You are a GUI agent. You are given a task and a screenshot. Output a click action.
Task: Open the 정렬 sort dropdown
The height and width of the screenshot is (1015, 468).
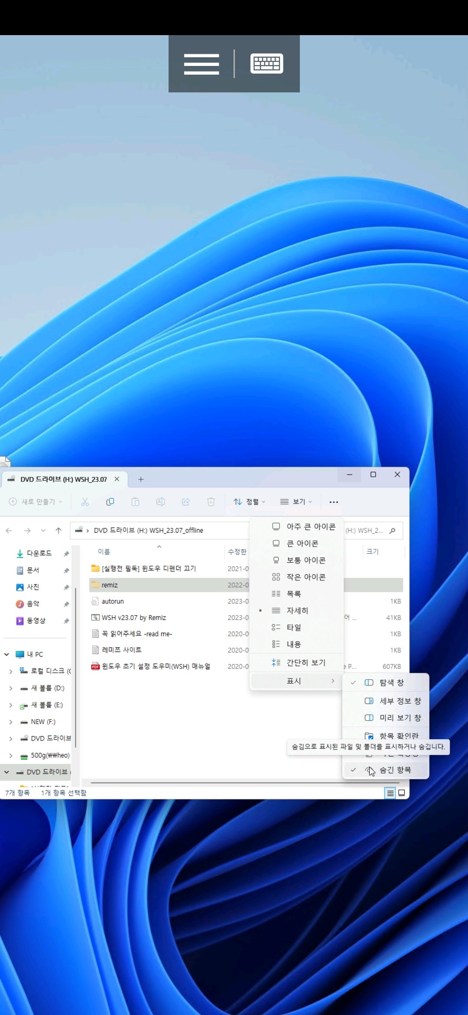tap(250, 502)
